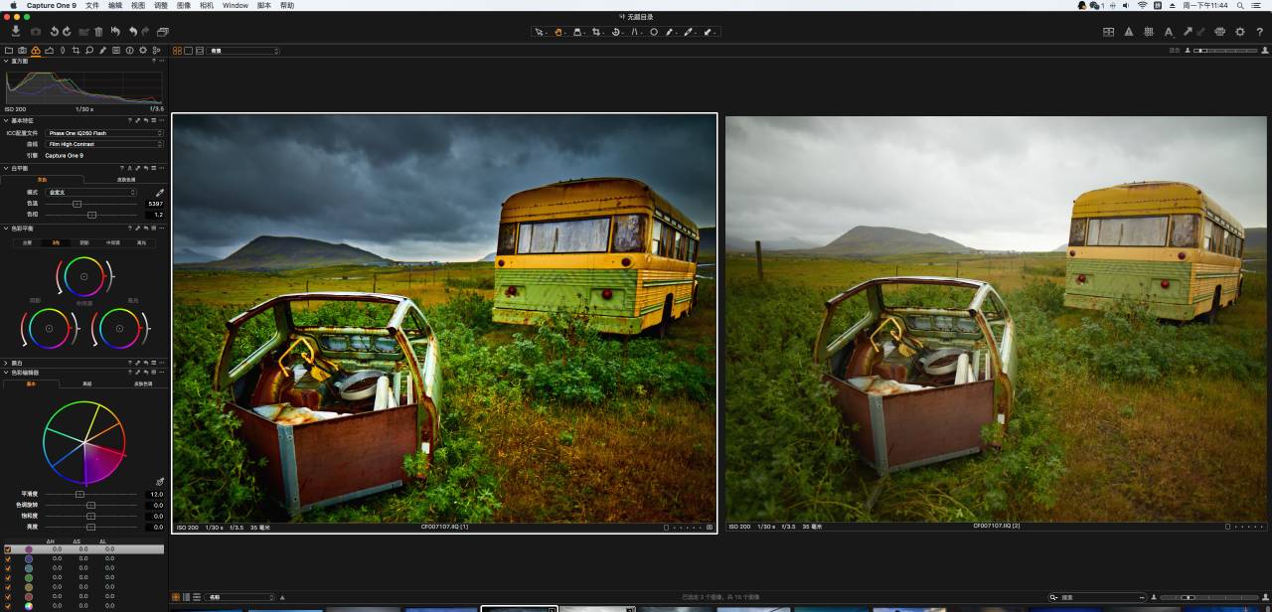Switch to the three-way color balance tab
The width and height of the screenshot is (1272, 612).
pyautogui.click(x=56, y=242)
